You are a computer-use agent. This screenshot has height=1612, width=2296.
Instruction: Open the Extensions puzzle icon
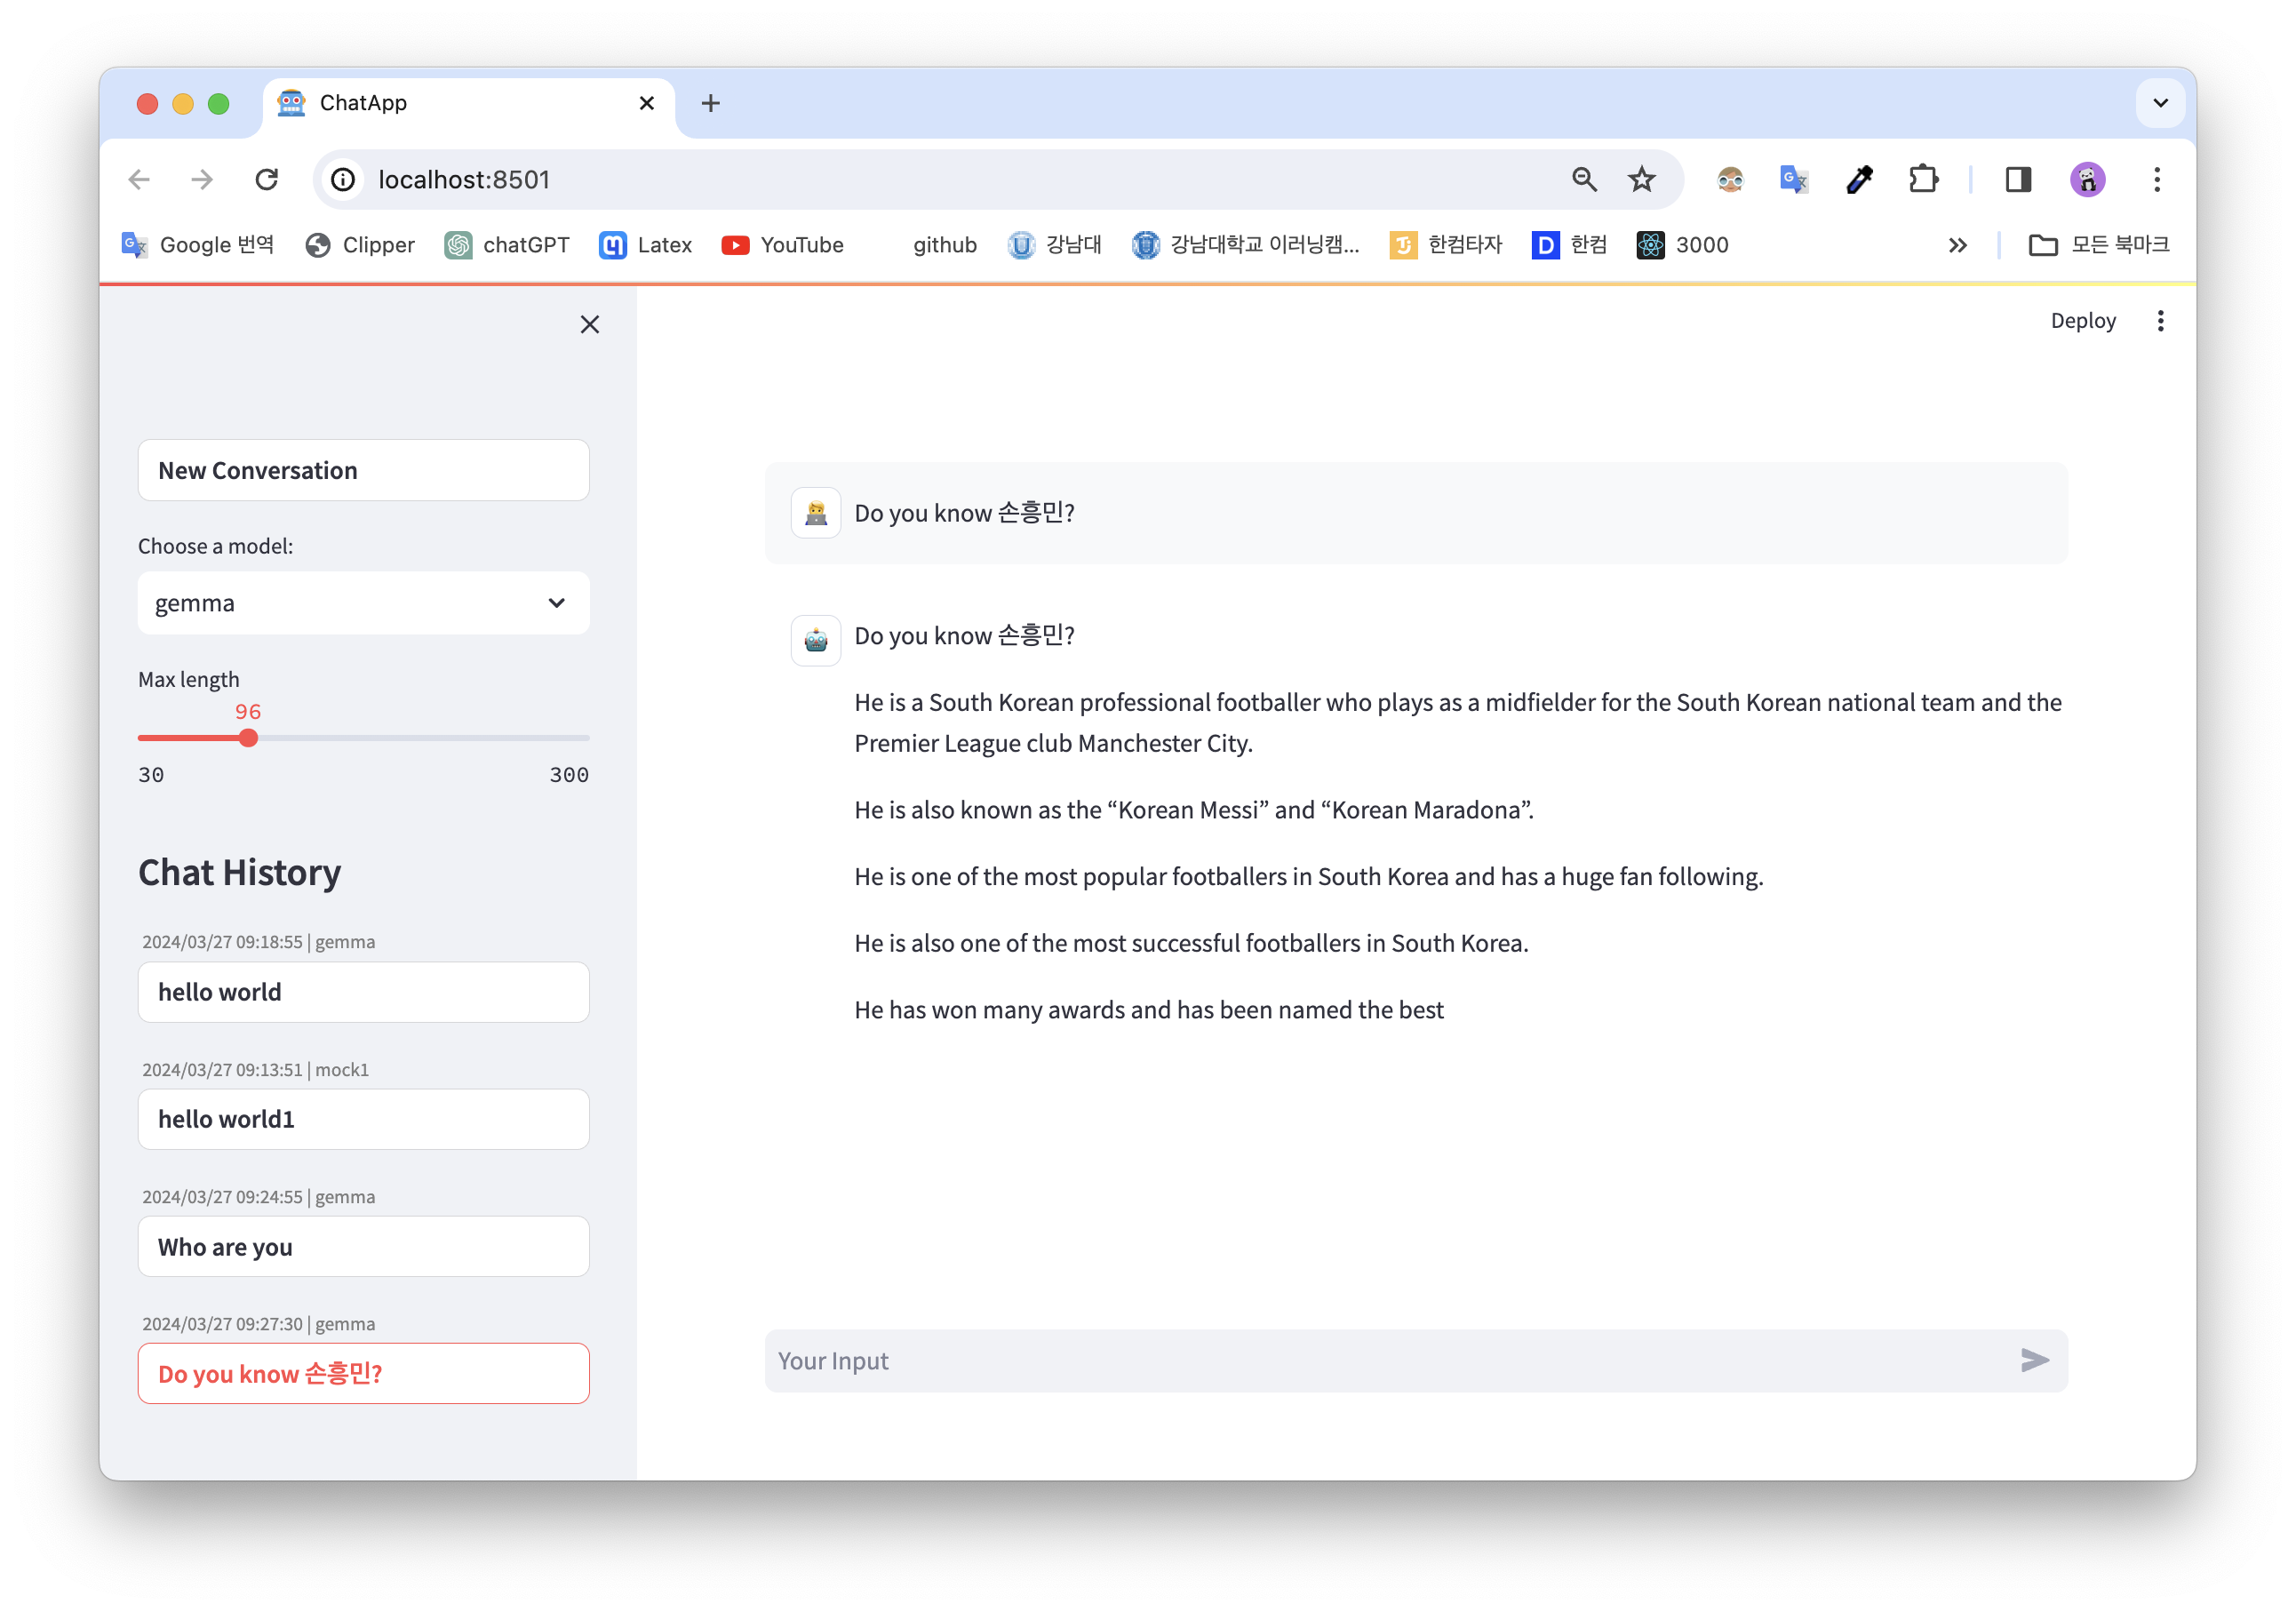1923,180
